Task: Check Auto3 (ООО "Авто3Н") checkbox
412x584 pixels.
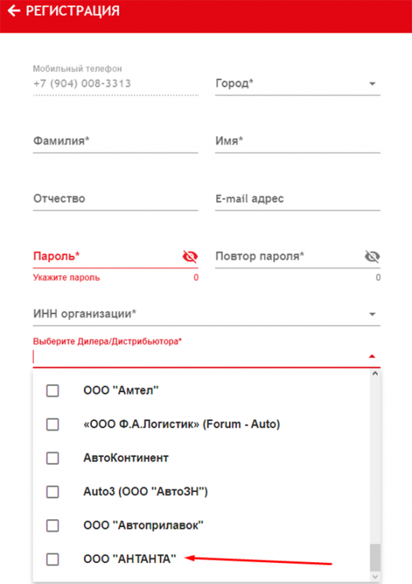Action: click(x=53, y=492)
